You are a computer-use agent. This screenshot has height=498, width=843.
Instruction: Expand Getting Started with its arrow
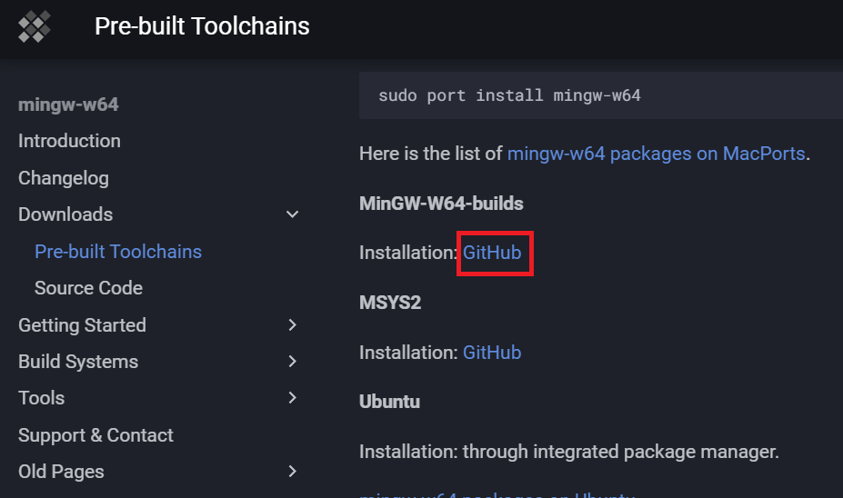tap(292, 324)
